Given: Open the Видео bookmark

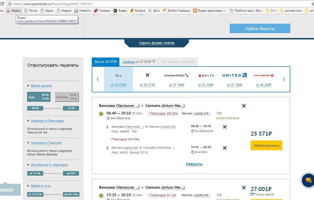Looking at the screenshot, I should pyautogui.click(x=120, y=11).
